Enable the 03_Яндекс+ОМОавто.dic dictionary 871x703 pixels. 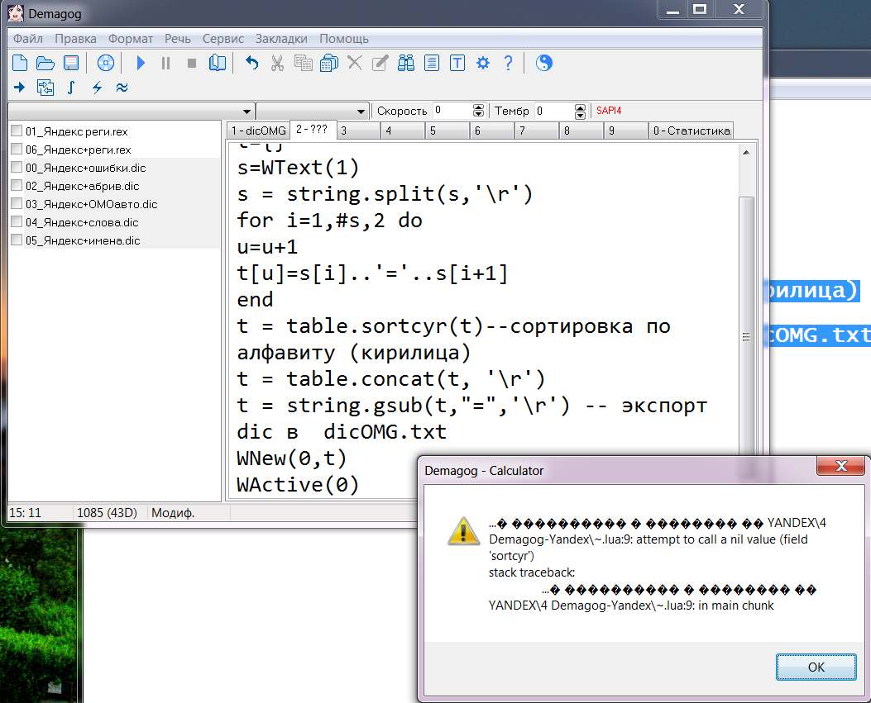click(x=17, y=203)
